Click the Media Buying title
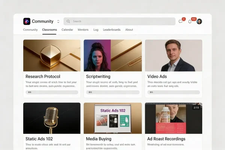Screen dimensions: 225x150 [99, 139]
